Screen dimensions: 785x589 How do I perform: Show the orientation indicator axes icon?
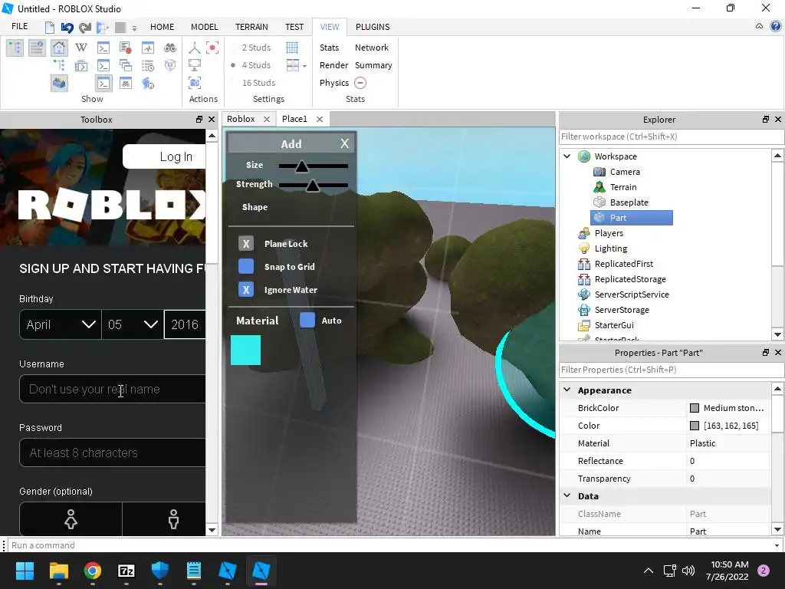tap(194, 48)
